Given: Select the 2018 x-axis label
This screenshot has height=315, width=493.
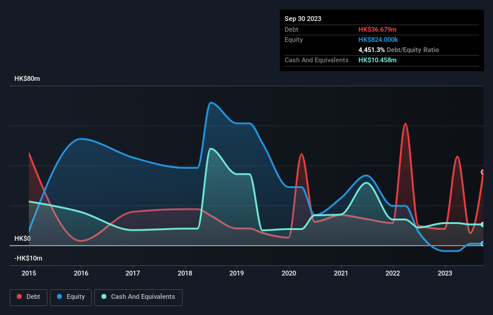Looking at the screenshot, I should click(x=185, y=273).
